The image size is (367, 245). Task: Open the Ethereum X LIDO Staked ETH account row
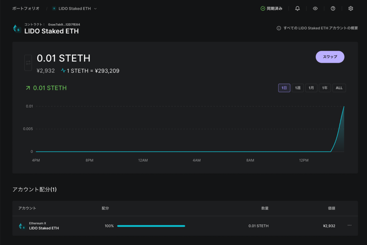click(185, 226)
